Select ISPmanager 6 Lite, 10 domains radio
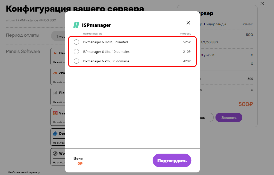274x175 pixels. coord(76,52)
